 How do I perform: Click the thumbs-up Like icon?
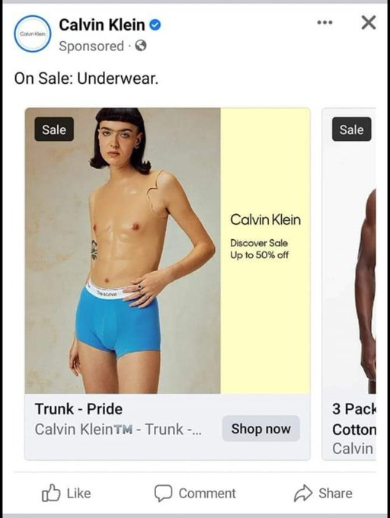[51, 493]
